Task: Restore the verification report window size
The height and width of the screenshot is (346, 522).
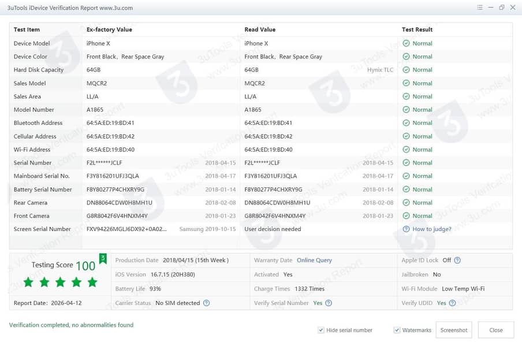Action: pyautogui.click(x=502, y=8)
